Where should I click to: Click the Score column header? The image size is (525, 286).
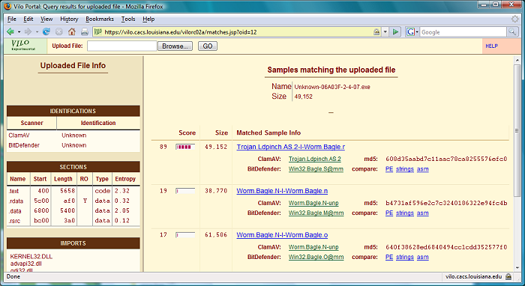(187, 133)
